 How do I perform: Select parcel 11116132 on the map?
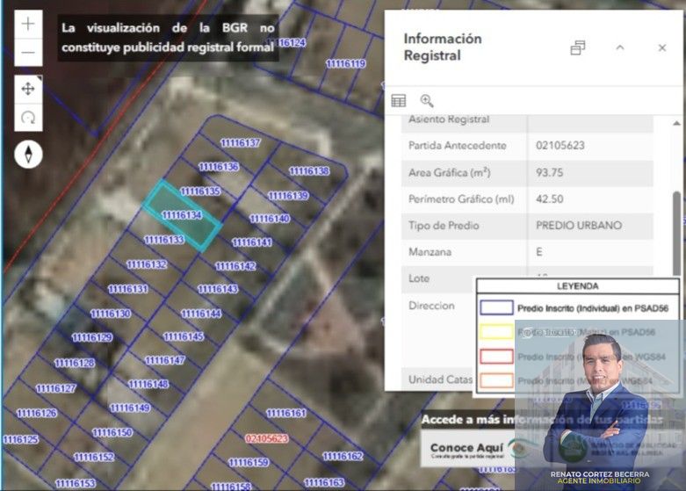coord(147,264)
